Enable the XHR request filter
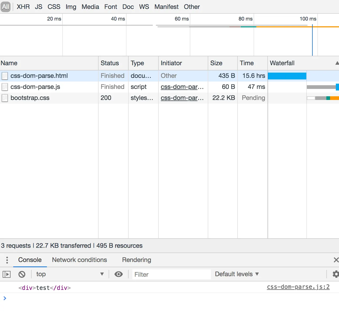Screen dimensions: 339x323 [x=23, y=7]
